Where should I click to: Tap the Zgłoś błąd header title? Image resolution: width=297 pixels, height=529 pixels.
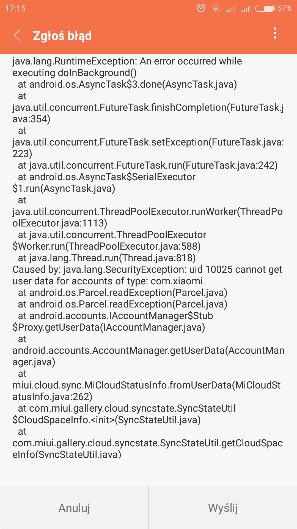click(62, 36)
